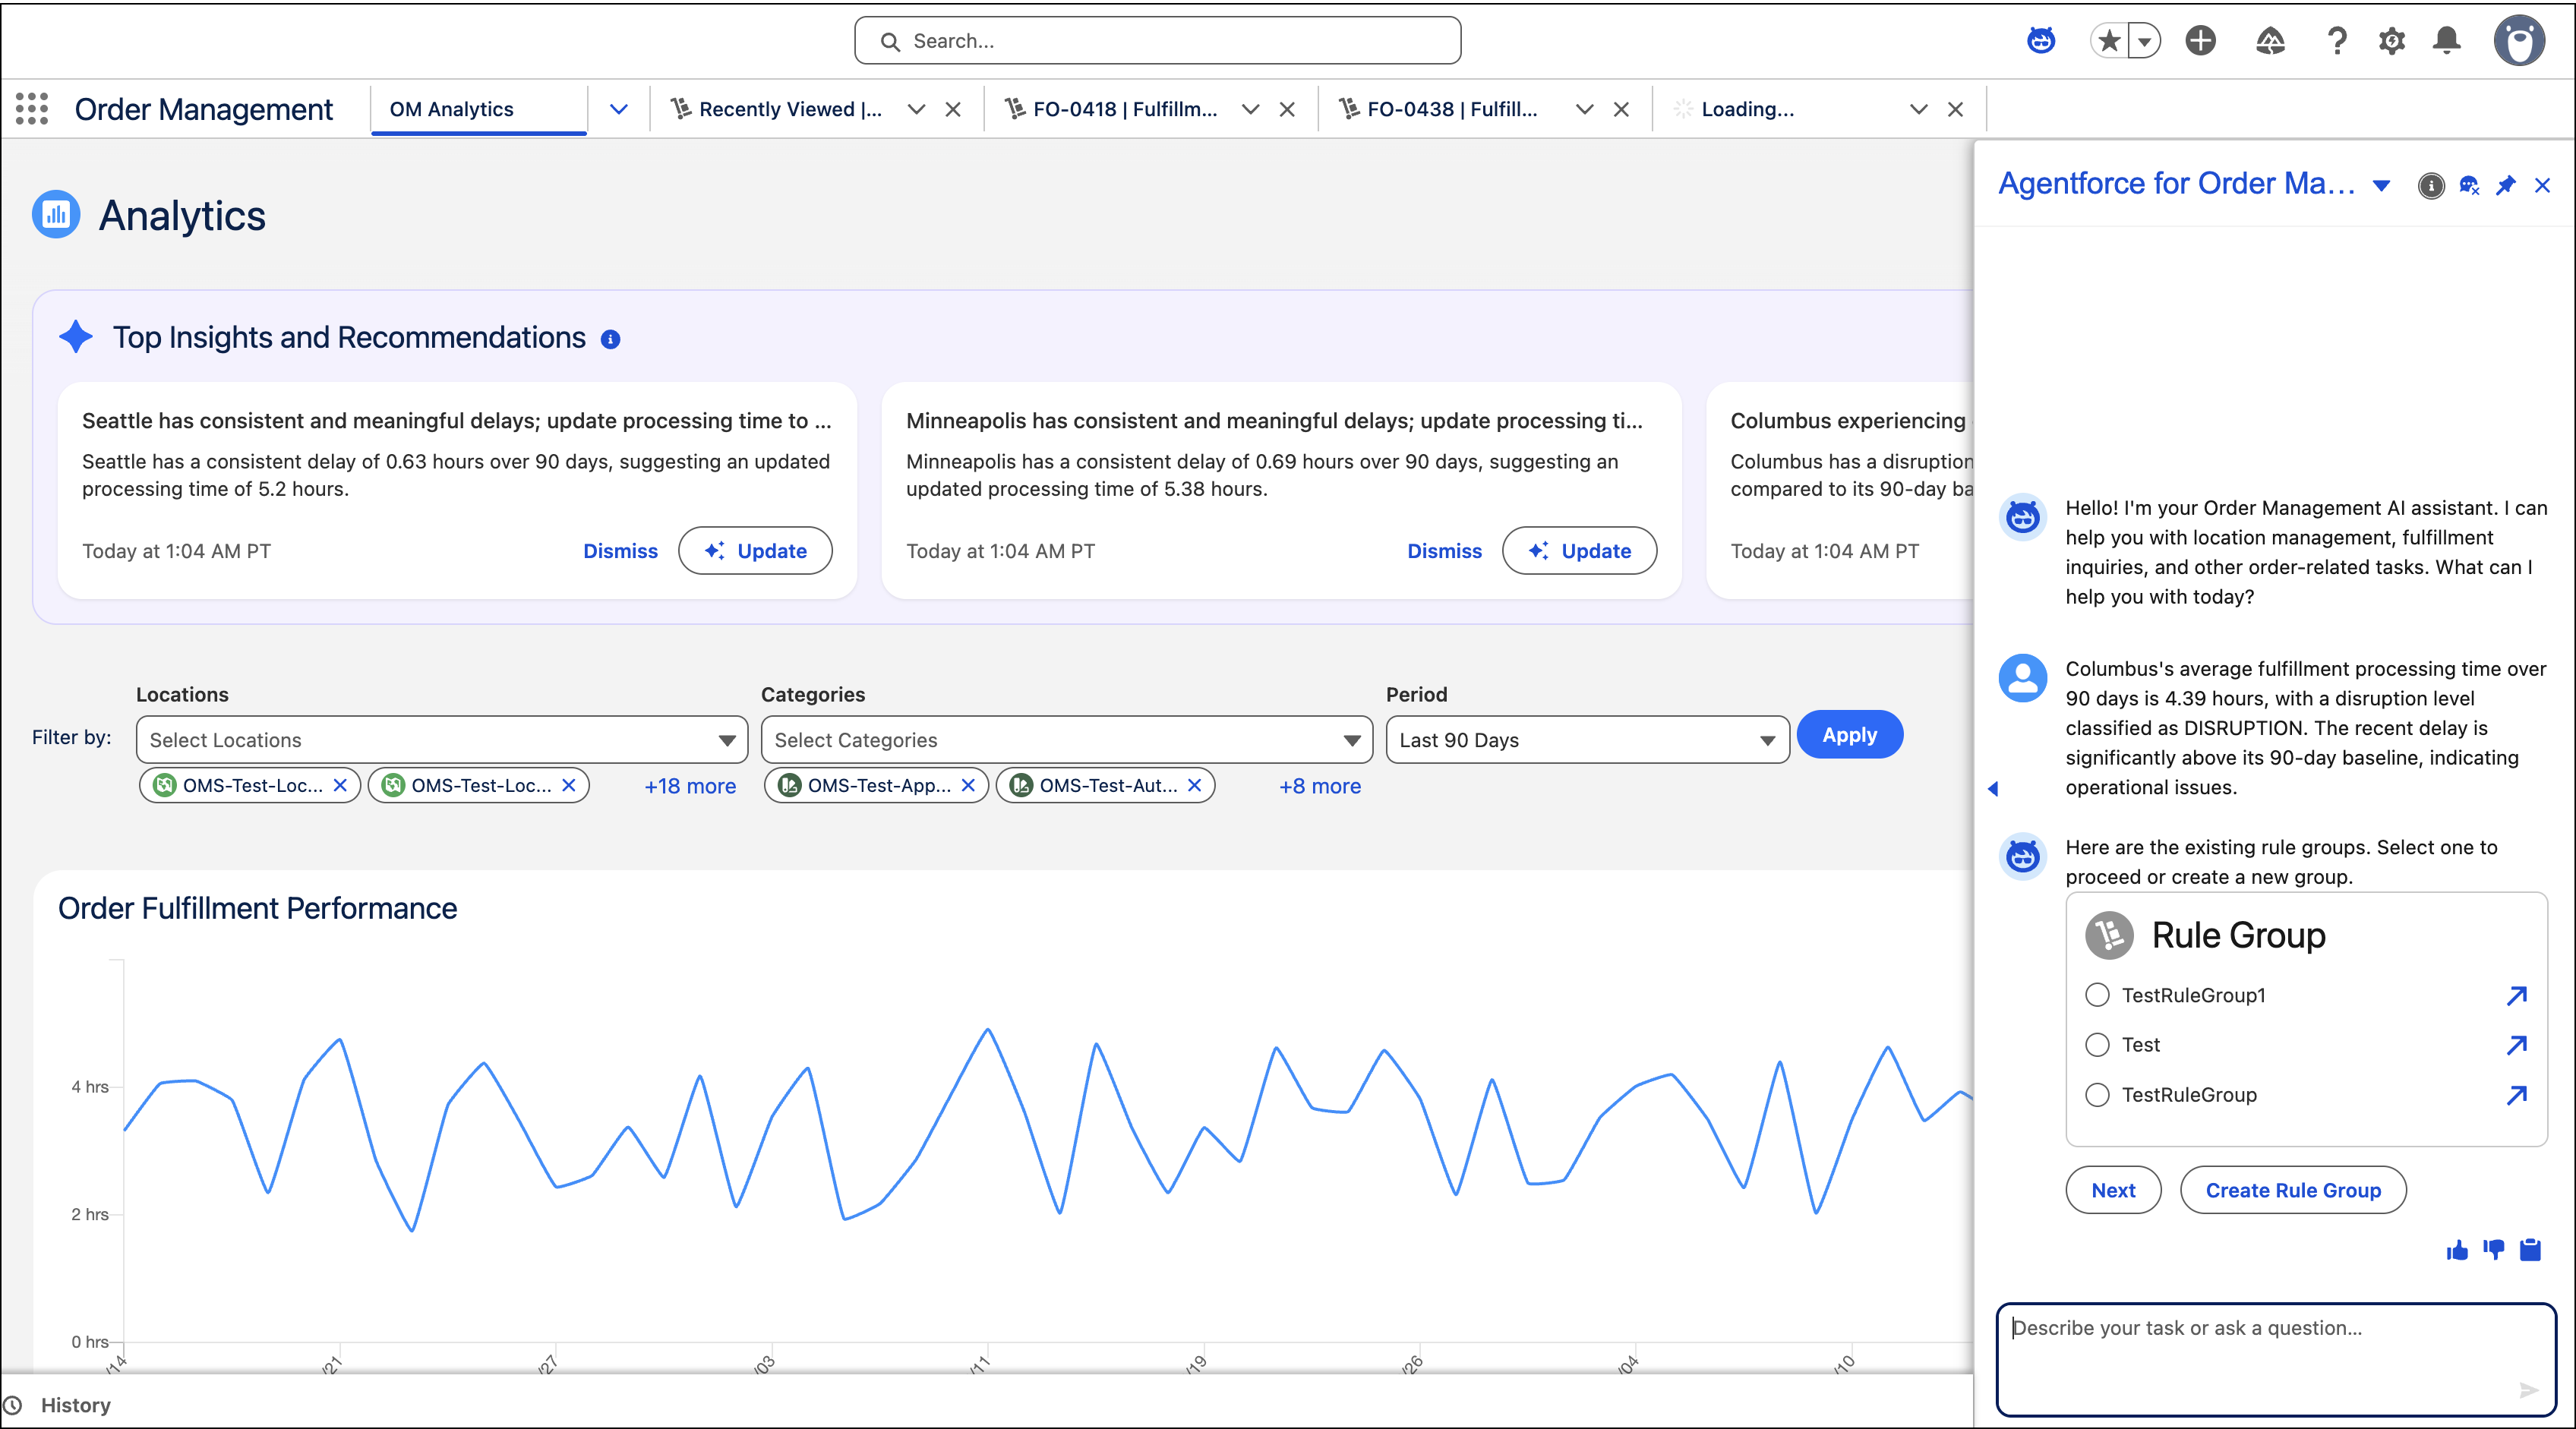The image size is (2576, 1429).
Task: Apply the selected filters
Action: 1849,735
